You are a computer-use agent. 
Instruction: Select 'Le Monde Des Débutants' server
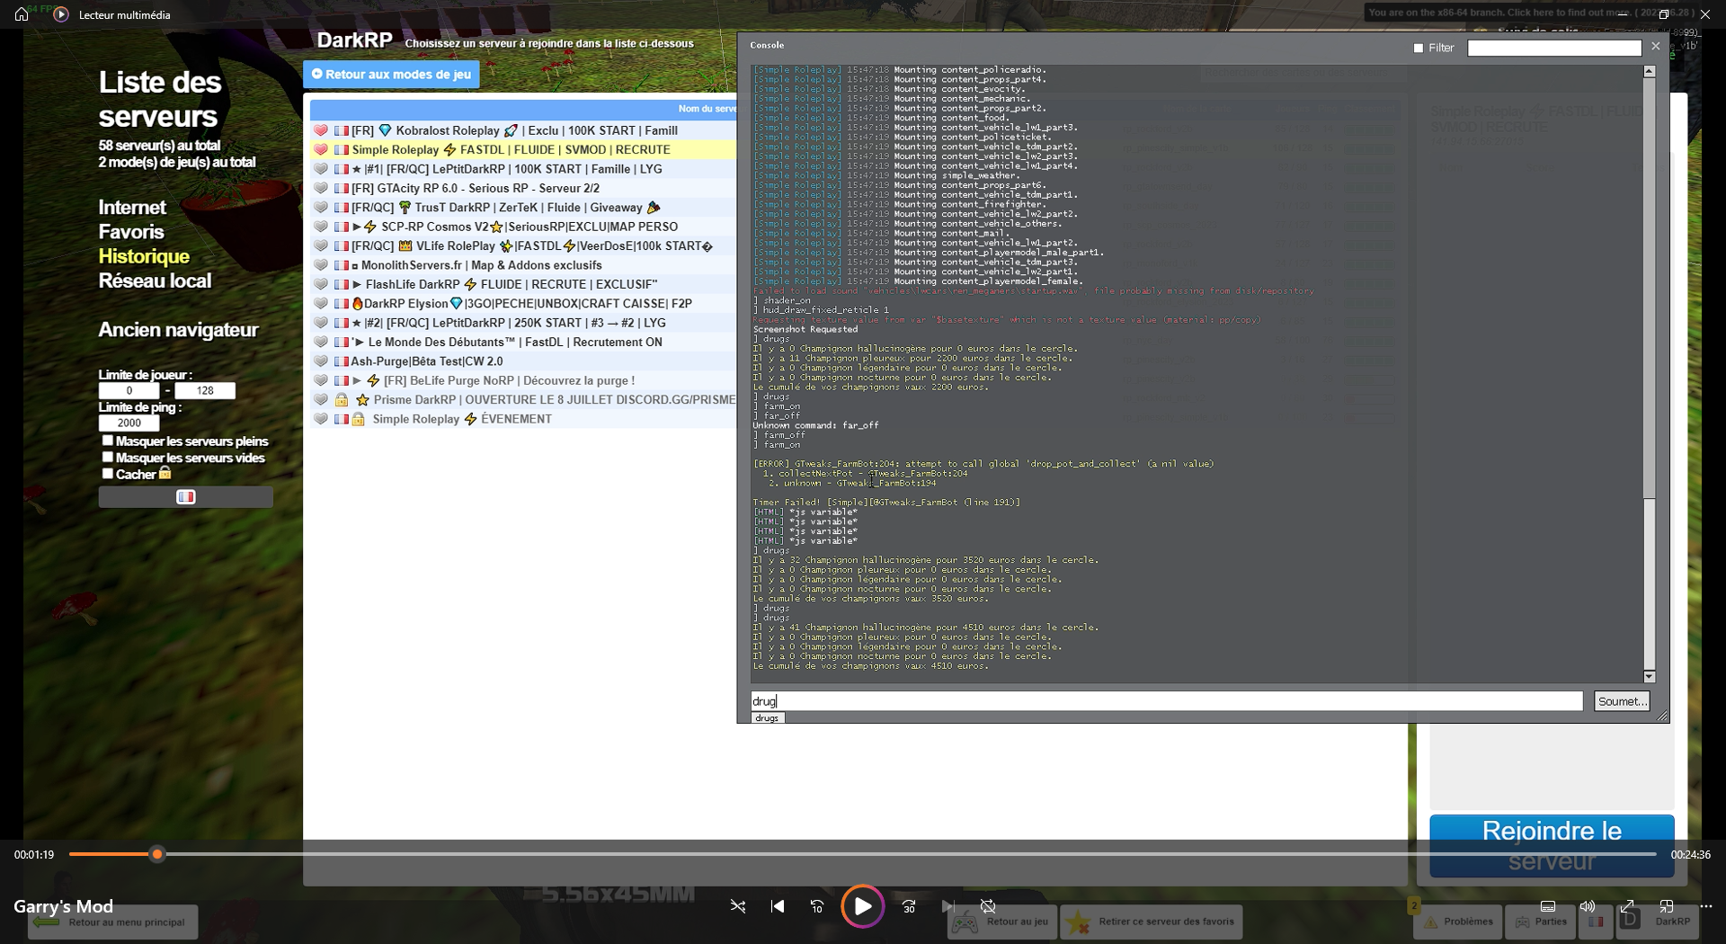[523, 342]
